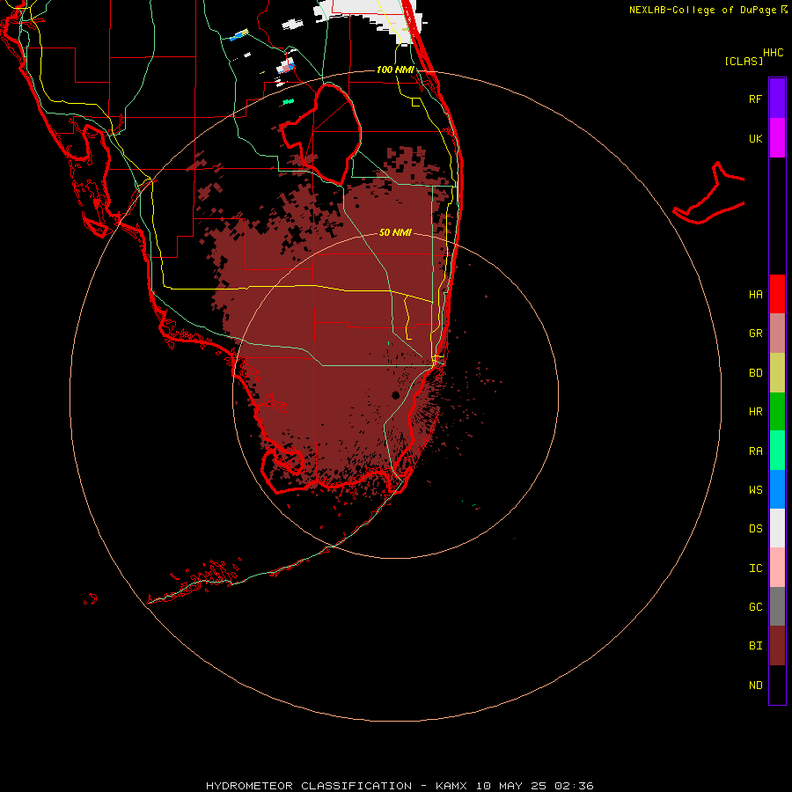Click the RF purple legend swatch
Screen dimensions: 792x792
[777, 98]
